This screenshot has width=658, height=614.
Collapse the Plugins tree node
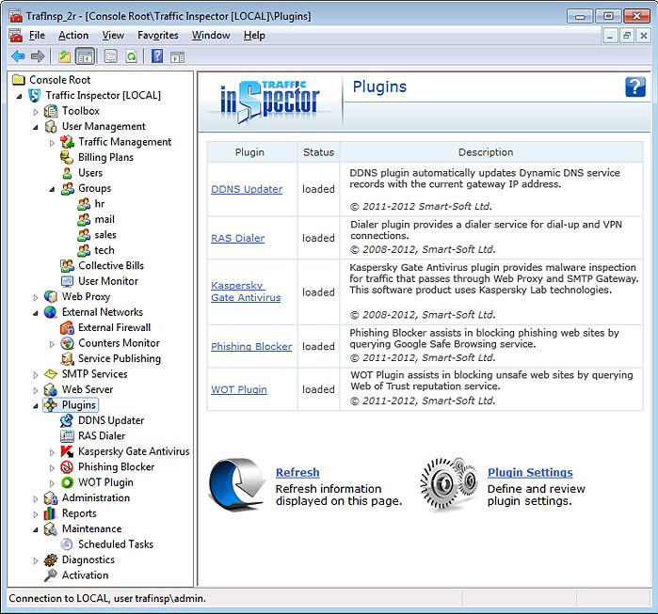pyautogui.click(x=36, y=405)
